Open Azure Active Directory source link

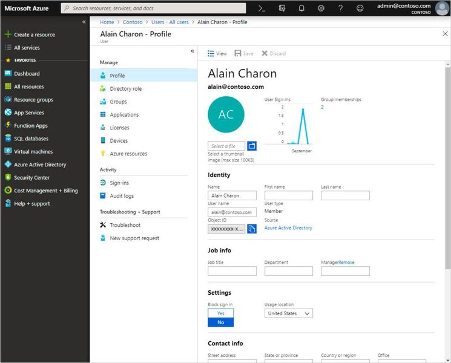(288, 227)
